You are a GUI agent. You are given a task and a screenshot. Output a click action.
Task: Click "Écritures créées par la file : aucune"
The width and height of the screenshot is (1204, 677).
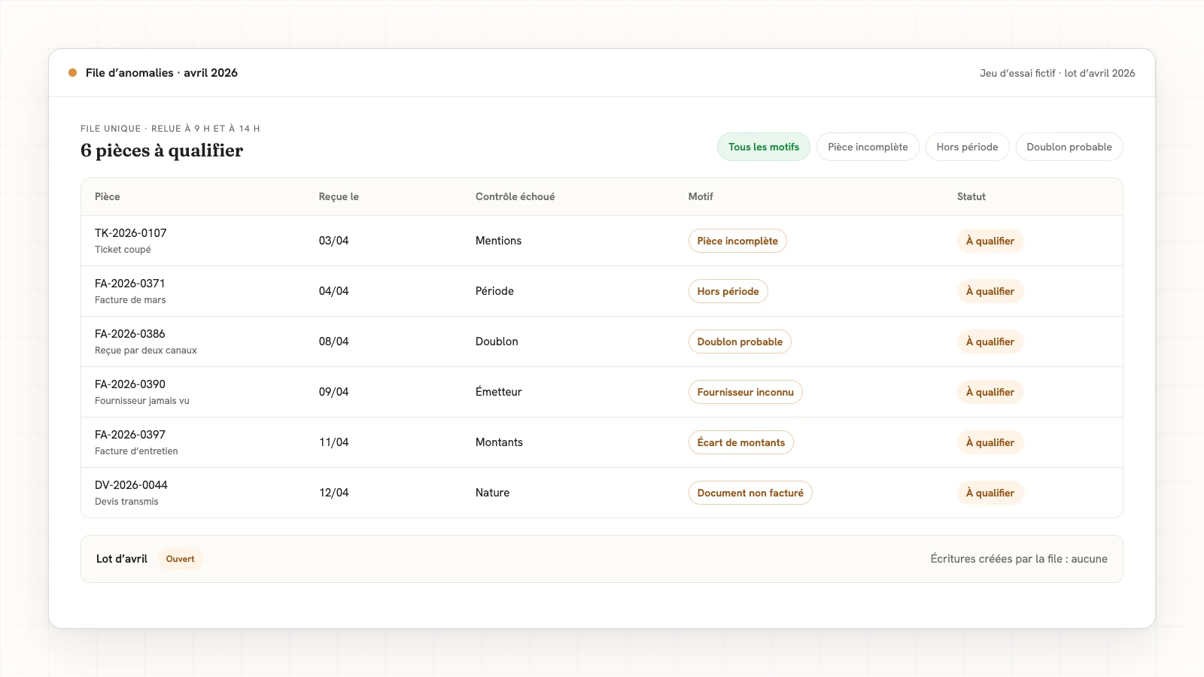[1019, 559]
